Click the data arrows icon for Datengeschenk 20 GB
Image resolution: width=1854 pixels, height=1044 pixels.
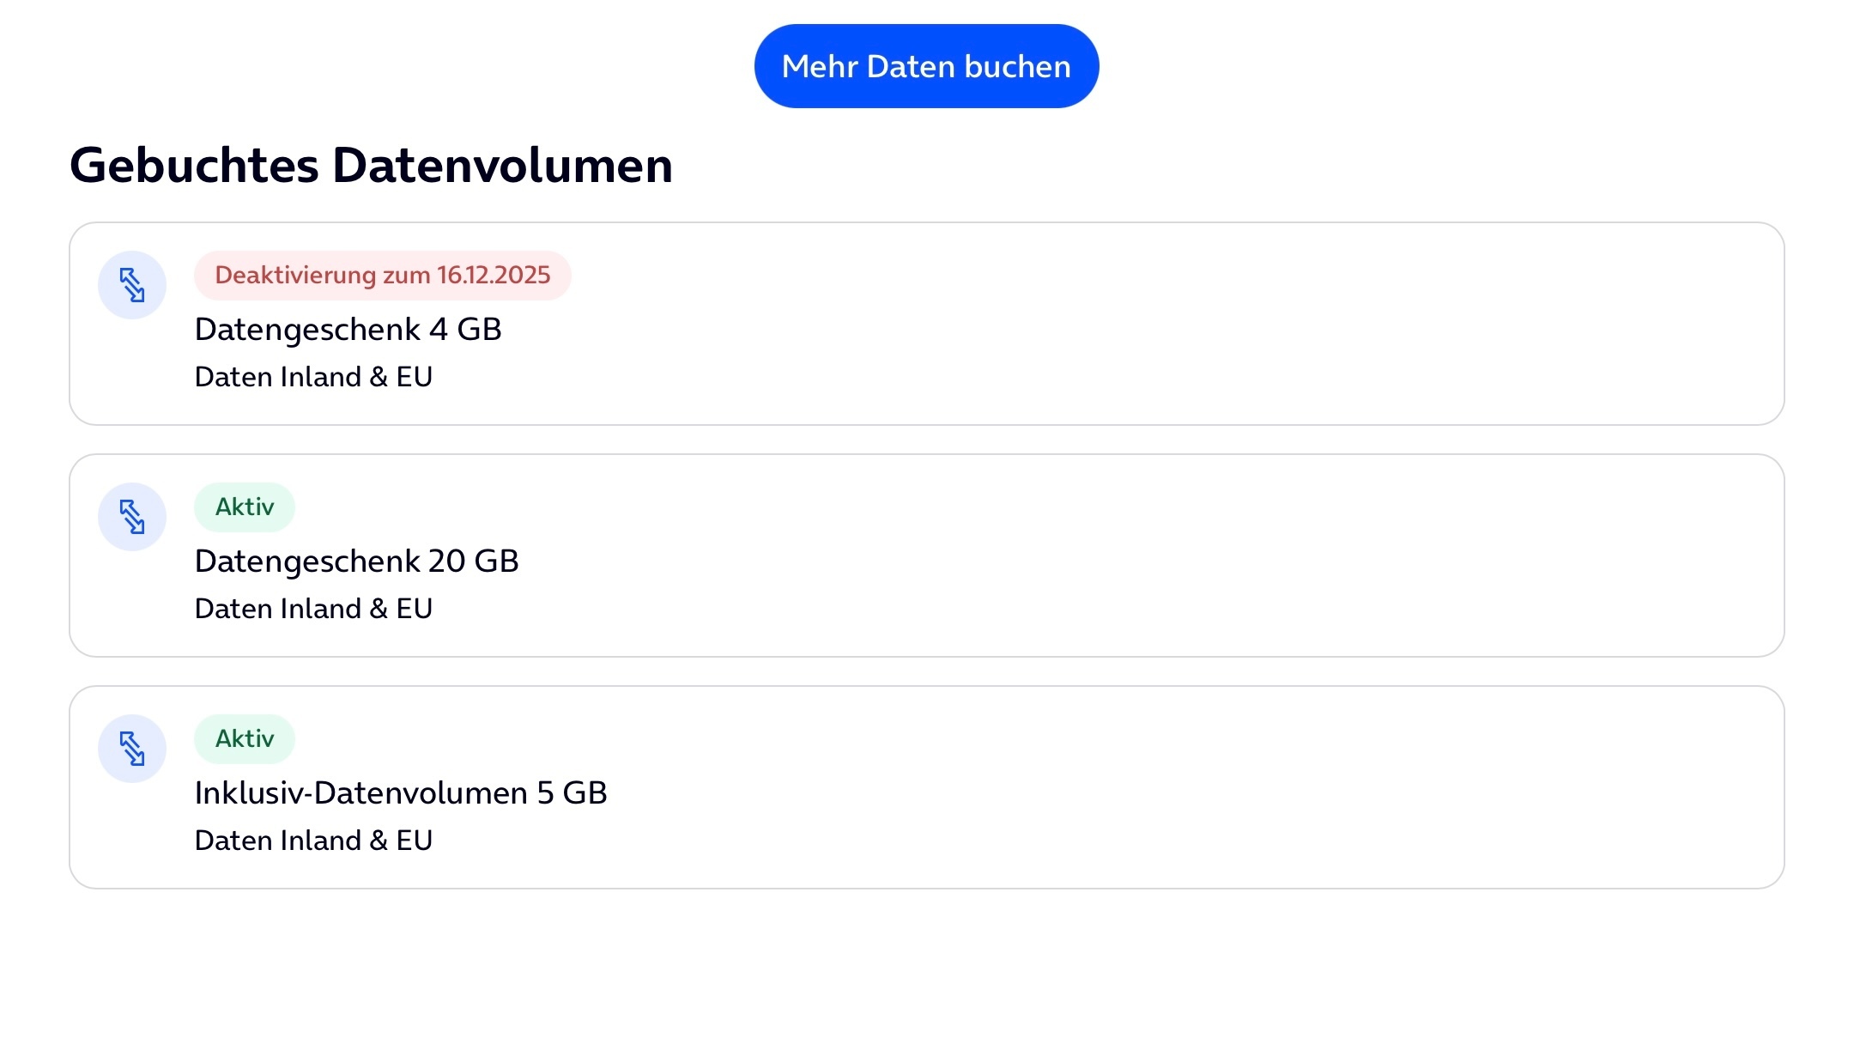point(132,517)
